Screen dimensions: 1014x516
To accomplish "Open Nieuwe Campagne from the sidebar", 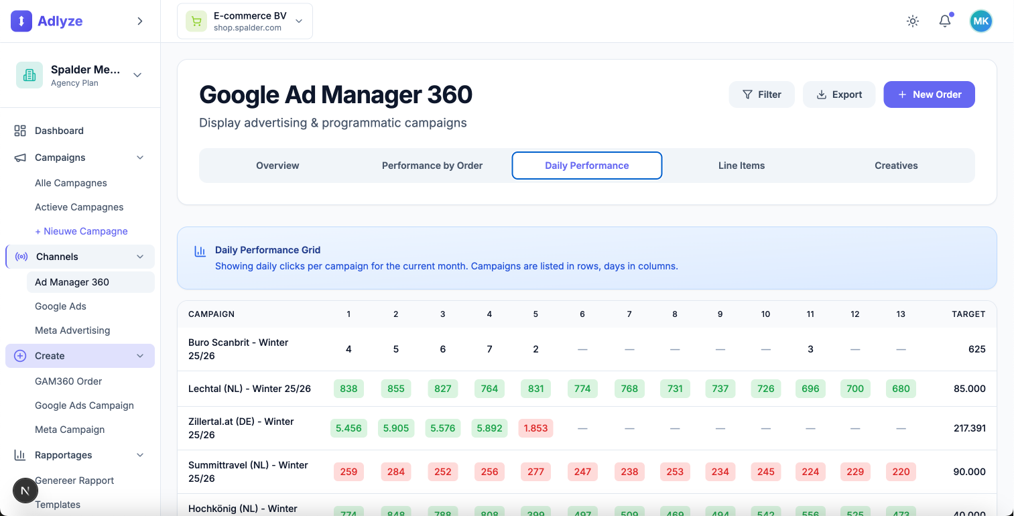I will 81,231.
